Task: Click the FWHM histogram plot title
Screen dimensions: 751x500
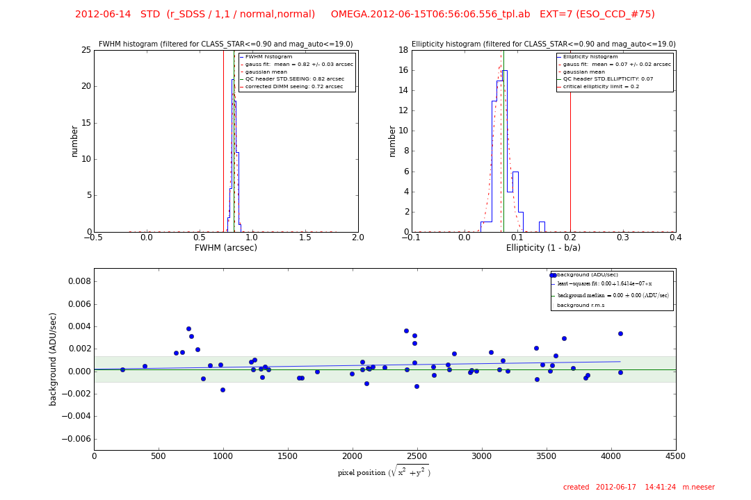Action: tap(225, 44)
